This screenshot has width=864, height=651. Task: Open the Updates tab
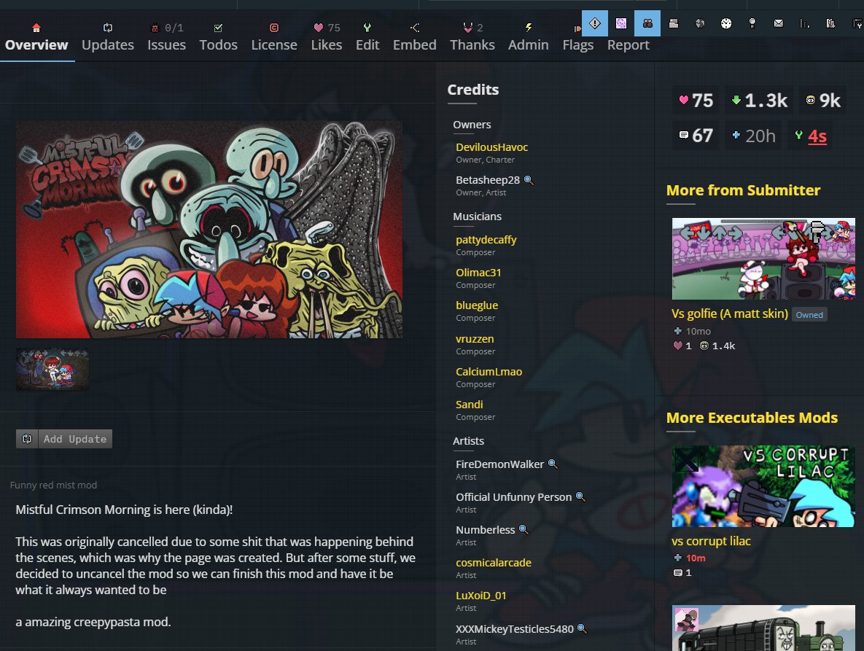108,37
